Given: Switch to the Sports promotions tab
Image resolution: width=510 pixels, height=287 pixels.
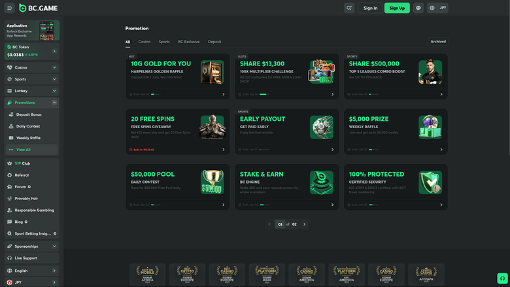Looking at the screenshot, I should [x=164, y=42].
